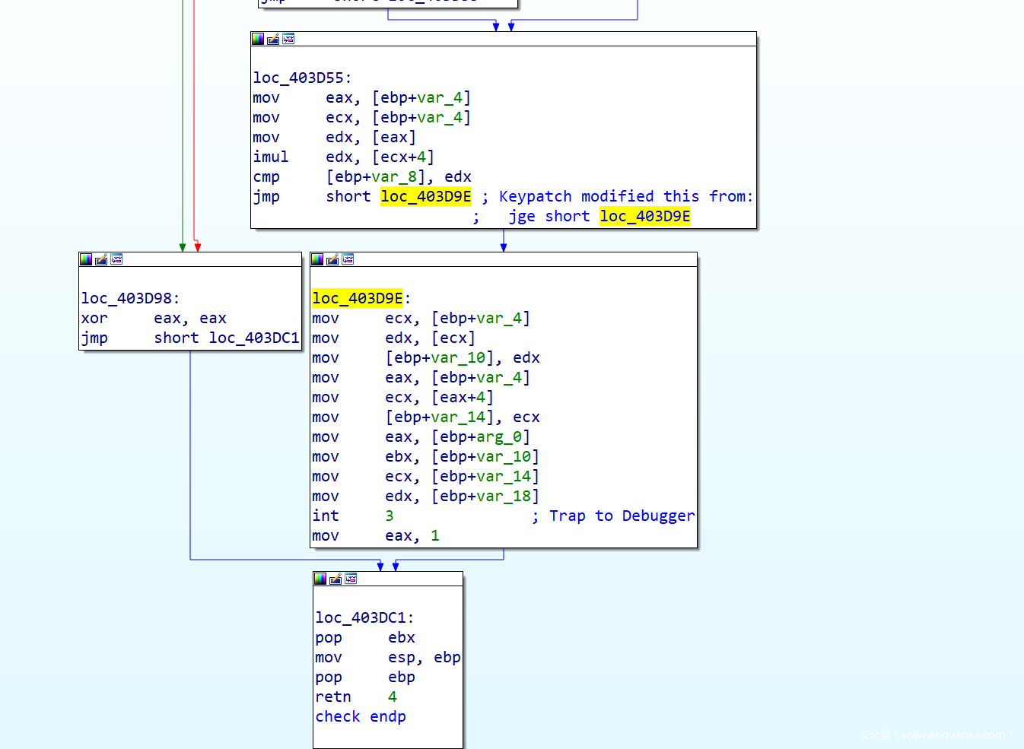Click the 'Trap to Debugger' comment
This screenshot has width=1024, height=749.
pyautogui.click(x=622, y=516)
